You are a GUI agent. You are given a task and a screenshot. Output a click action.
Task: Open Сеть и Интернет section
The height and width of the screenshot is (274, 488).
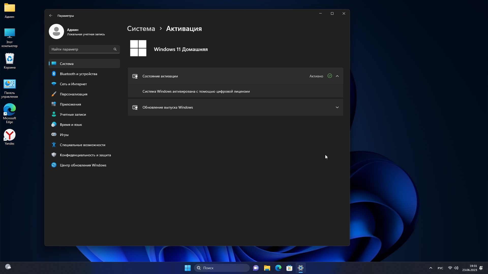73,84
